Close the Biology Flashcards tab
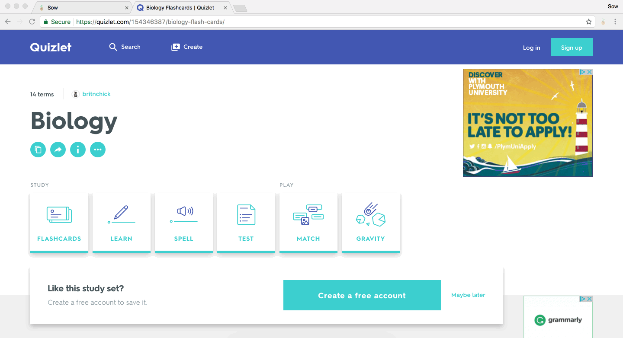This screenshot has height=338, width=623. [x=225, y=8]
